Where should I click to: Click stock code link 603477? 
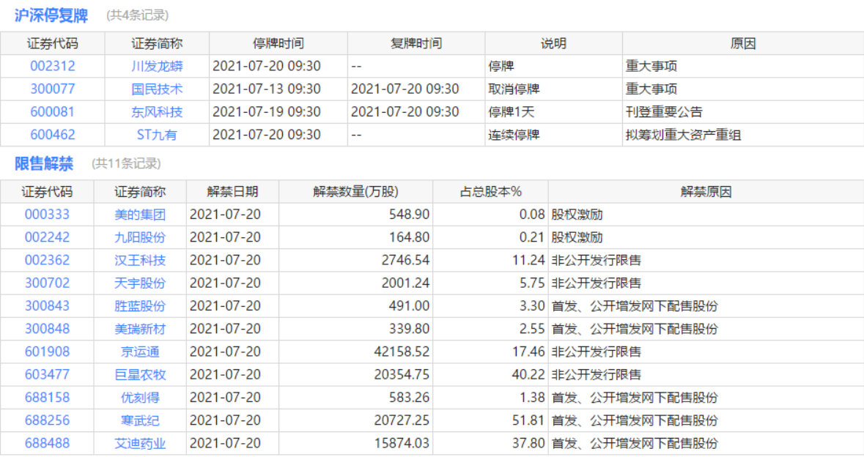tap(47, 374)
